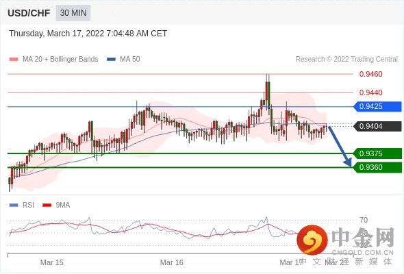Click the 9MA legend label
The width and height of the screenshot is (404, 274).
point(63,206)
